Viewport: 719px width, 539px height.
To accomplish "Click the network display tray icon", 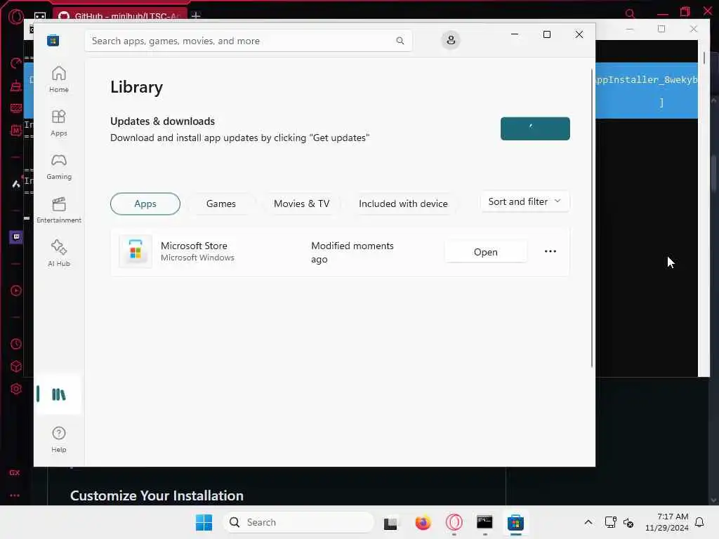I will [610, 522].
